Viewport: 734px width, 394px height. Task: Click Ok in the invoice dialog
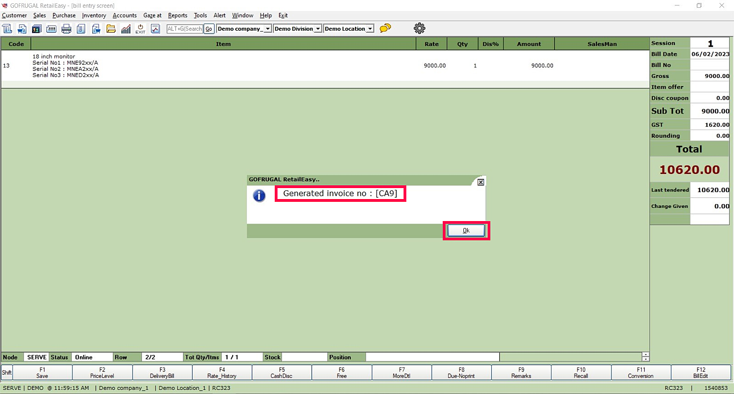pyautogui.click(x=466, y=231)
